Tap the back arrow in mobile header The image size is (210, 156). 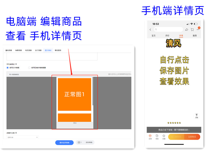150,30
